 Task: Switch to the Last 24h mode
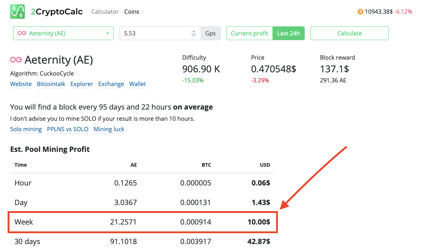288,33
